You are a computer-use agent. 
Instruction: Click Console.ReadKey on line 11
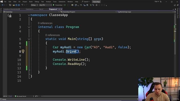[x=67, y=64]
